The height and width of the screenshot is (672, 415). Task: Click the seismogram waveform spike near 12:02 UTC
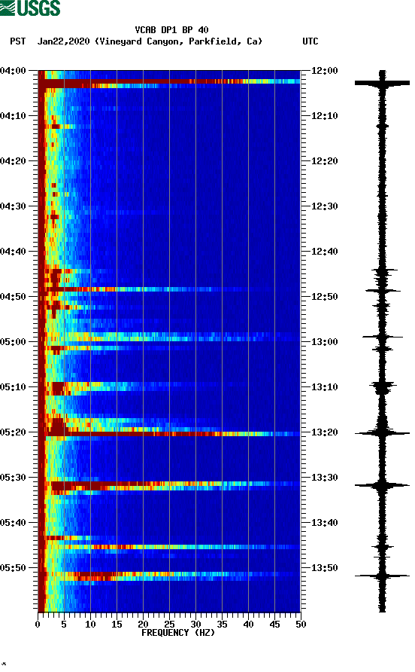click(382, 82)
